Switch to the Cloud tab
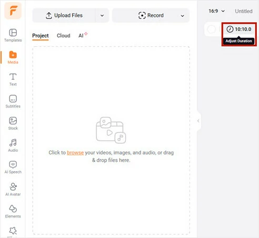 pyautogui.click(x=64, y=36)
